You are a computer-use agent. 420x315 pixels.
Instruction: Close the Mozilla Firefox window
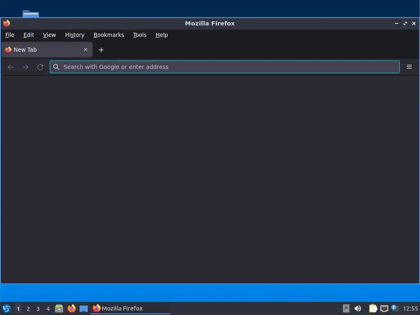[x=413, y=23]
